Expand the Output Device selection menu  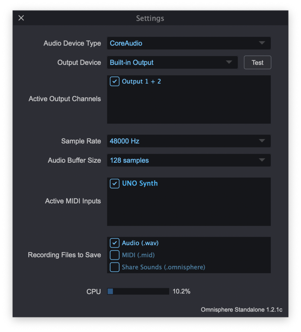173,62
